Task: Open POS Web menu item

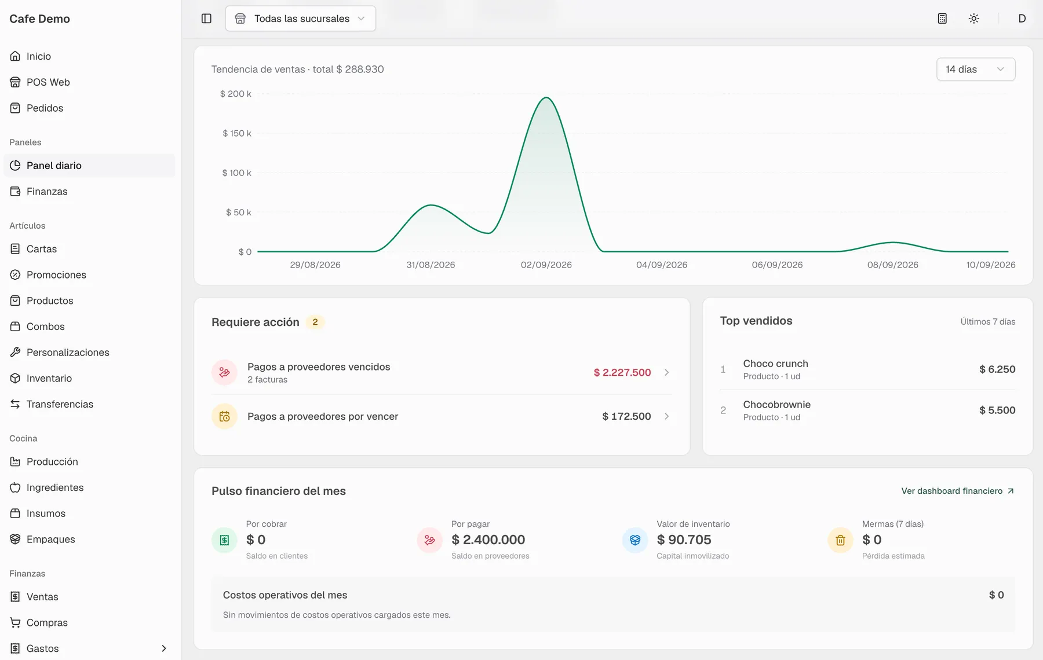Action: click(x=89, y=82)
